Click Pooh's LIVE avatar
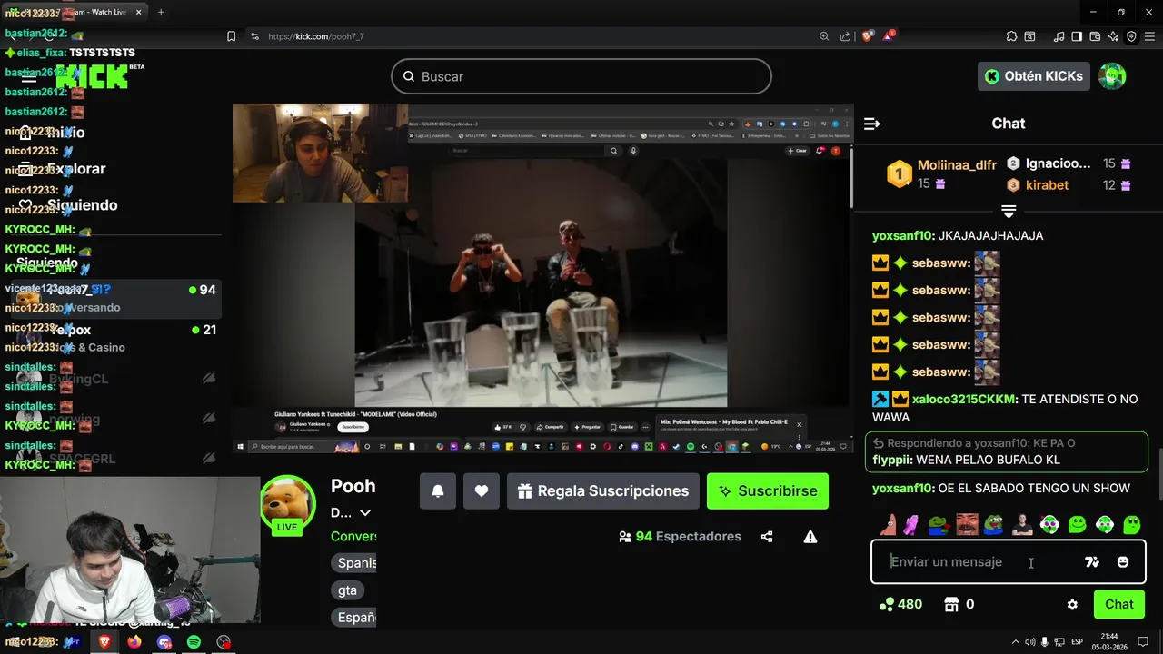1163x654 pixels. pyautogui.click(x=287, y=505)
